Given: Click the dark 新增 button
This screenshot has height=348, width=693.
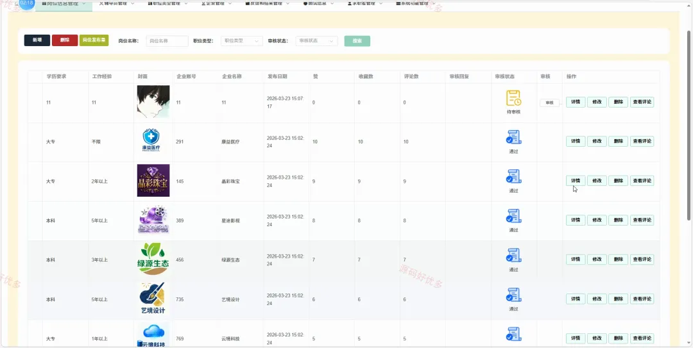Looking at the screenshot, I should point(37,40).
